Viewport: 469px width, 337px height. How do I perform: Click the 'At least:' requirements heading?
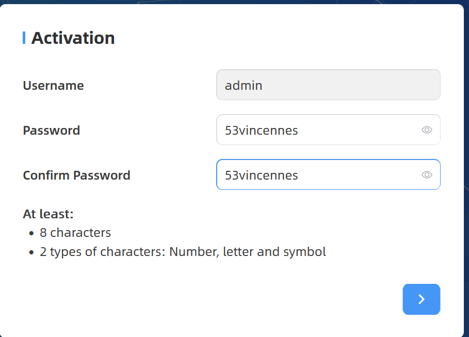pos(48,214)
